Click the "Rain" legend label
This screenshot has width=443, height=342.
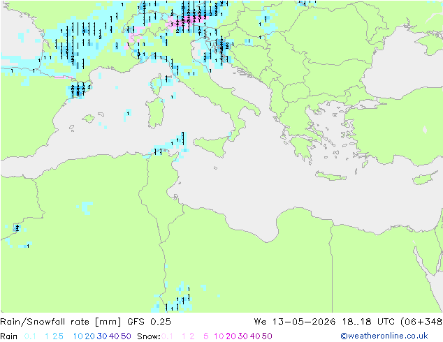(9, 336)
